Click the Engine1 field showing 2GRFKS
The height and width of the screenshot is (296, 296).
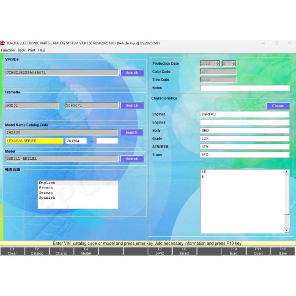(245, 114)
